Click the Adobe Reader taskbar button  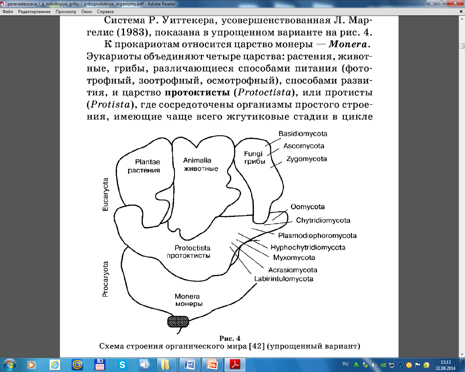coord(235,365)
